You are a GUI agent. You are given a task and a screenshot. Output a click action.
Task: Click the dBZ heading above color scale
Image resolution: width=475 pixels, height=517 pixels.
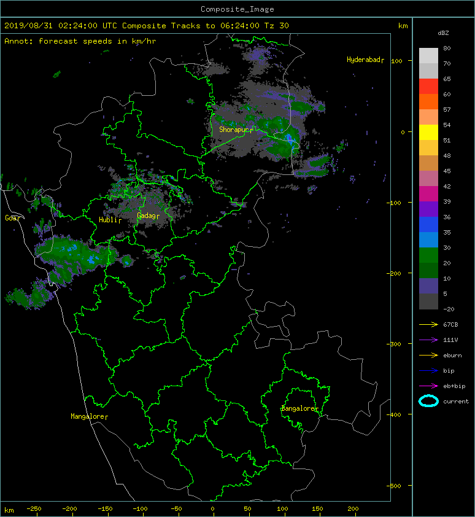tap(443, 33)
